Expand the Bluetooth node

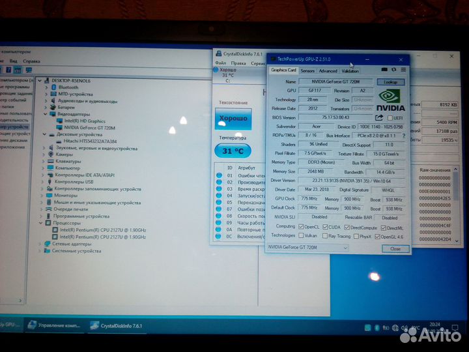46,87
